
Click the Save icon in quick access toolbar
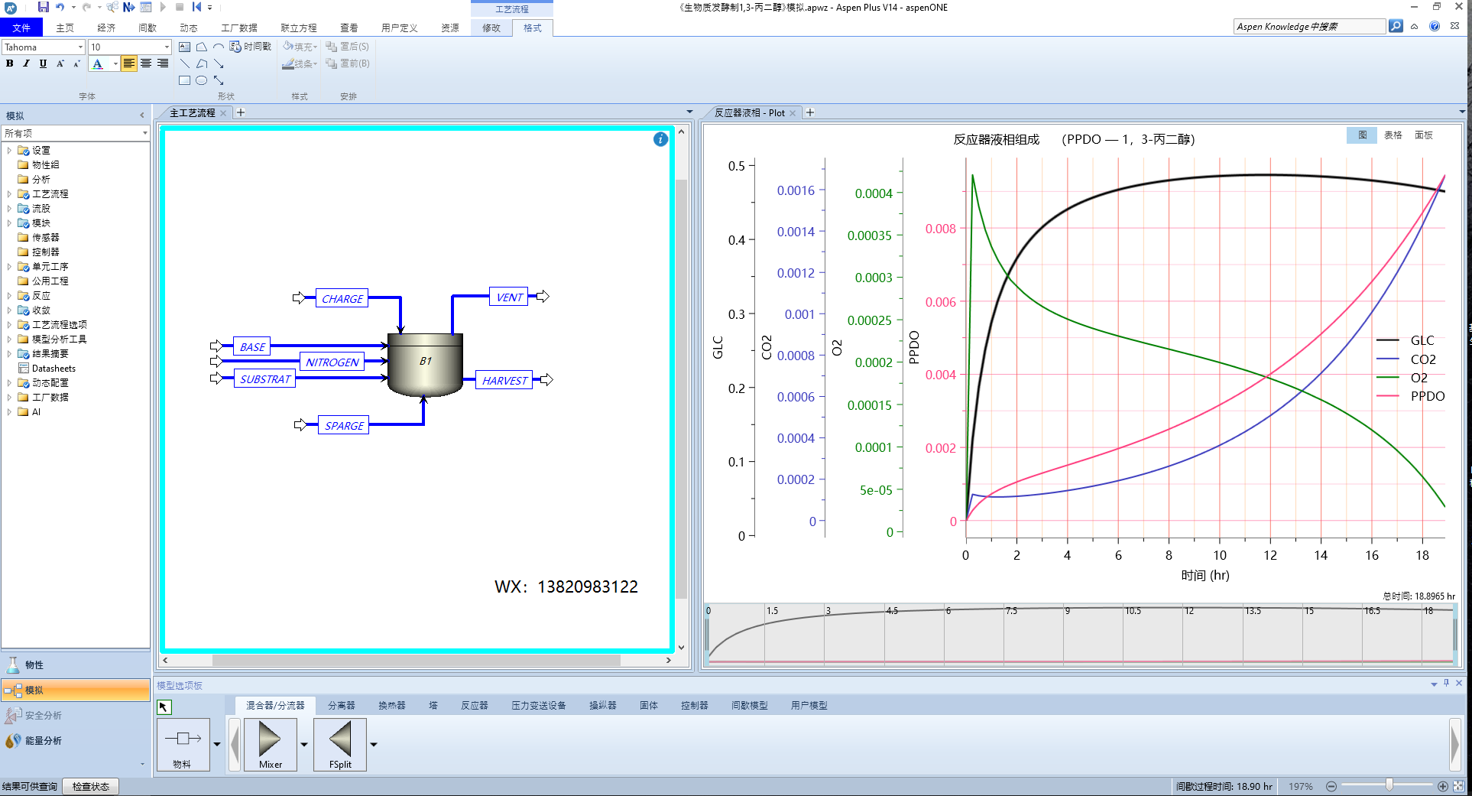click(43, 7)
